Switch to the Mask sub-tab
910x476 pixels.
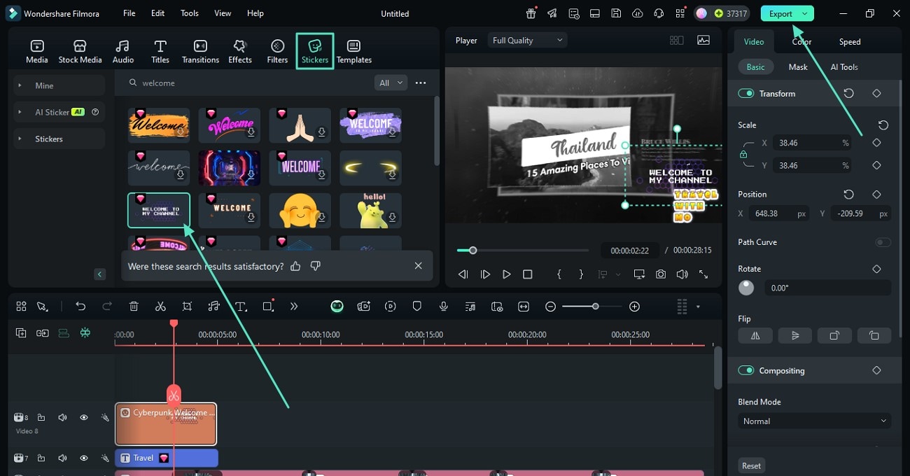coord(798,67)
